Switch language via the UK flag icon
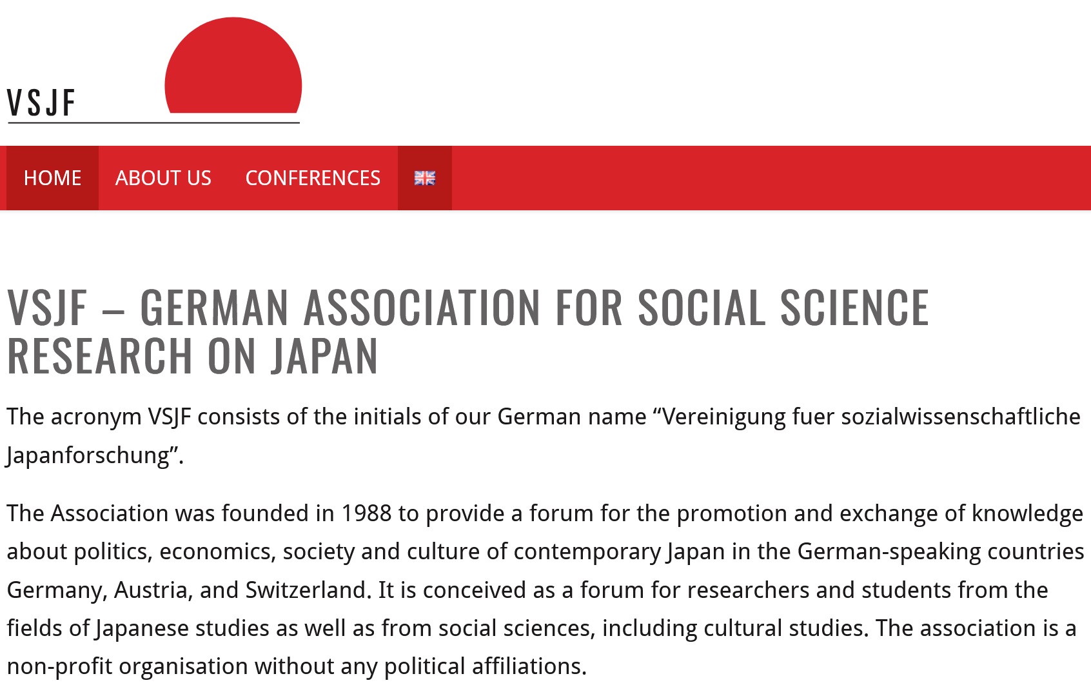The height and width of the screenshot is (685, 1091). click(424, 178)
